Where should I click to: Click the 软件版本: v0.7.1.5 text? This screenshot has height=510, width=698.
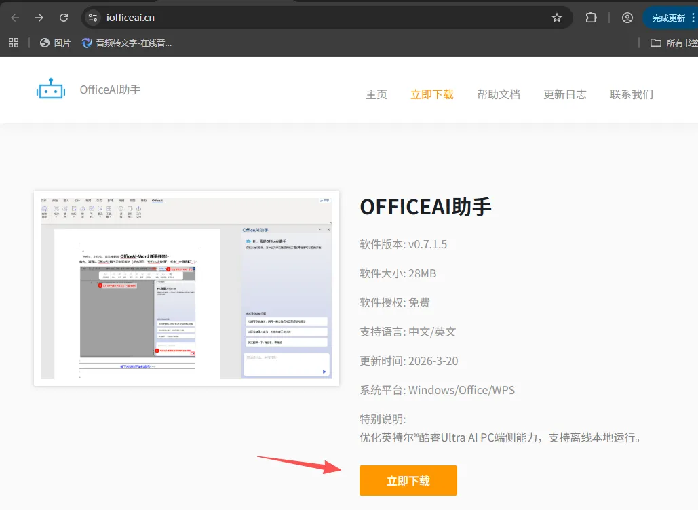coord(404,244)
